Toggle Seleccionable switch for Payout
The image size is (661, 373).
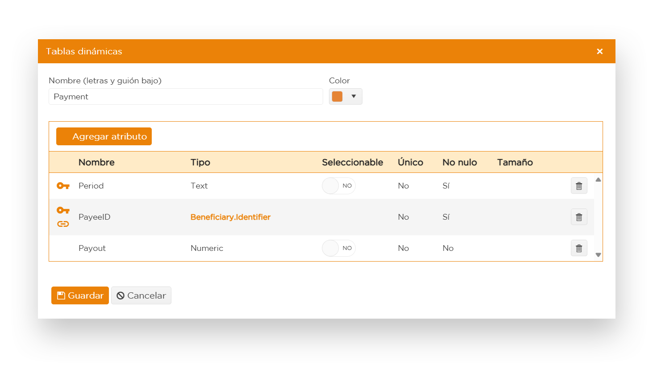[x=338, y=248]
